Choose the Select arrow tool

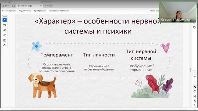(x=5, y=20)
